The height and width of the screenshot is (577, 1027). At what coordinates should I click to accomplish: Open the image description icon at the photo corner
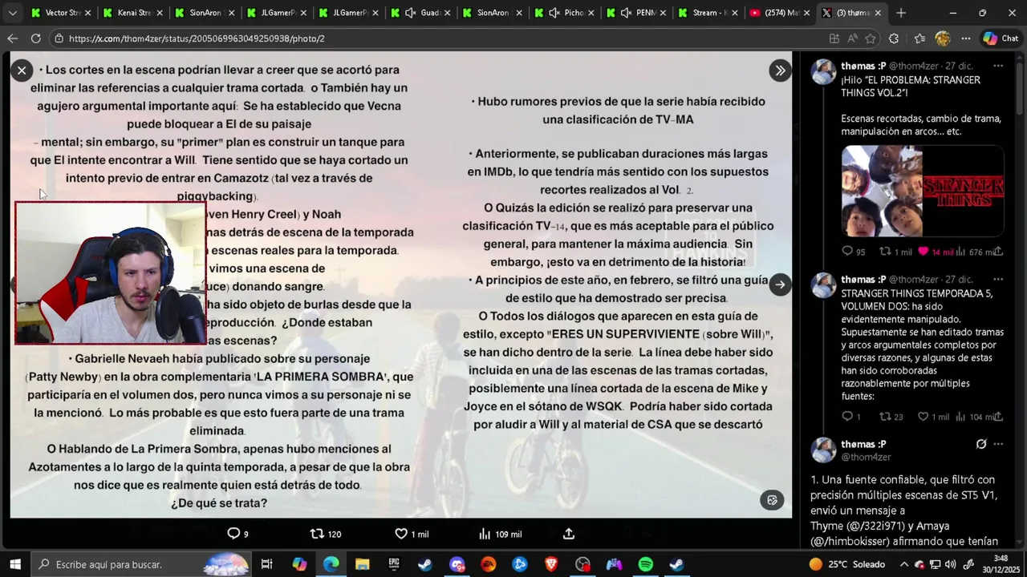772,500
